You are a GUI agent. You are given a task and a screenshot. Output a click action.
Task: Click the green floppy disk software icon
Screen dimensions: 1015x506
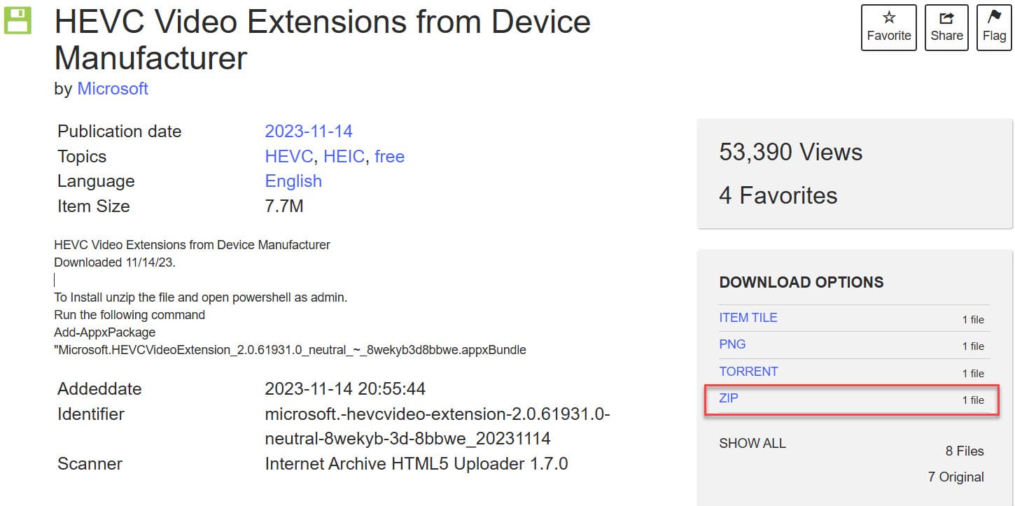[x=17, y=20]
